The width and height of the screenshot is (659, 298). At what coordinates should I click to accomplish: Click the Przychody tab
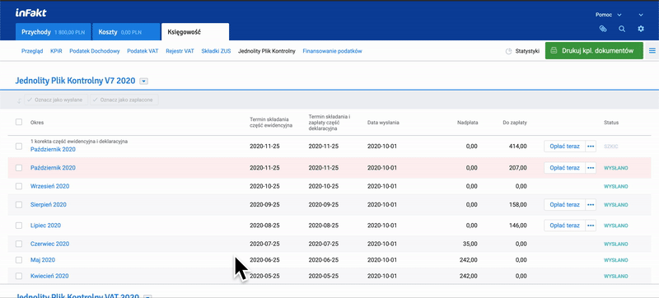click(x=53, y=32)
